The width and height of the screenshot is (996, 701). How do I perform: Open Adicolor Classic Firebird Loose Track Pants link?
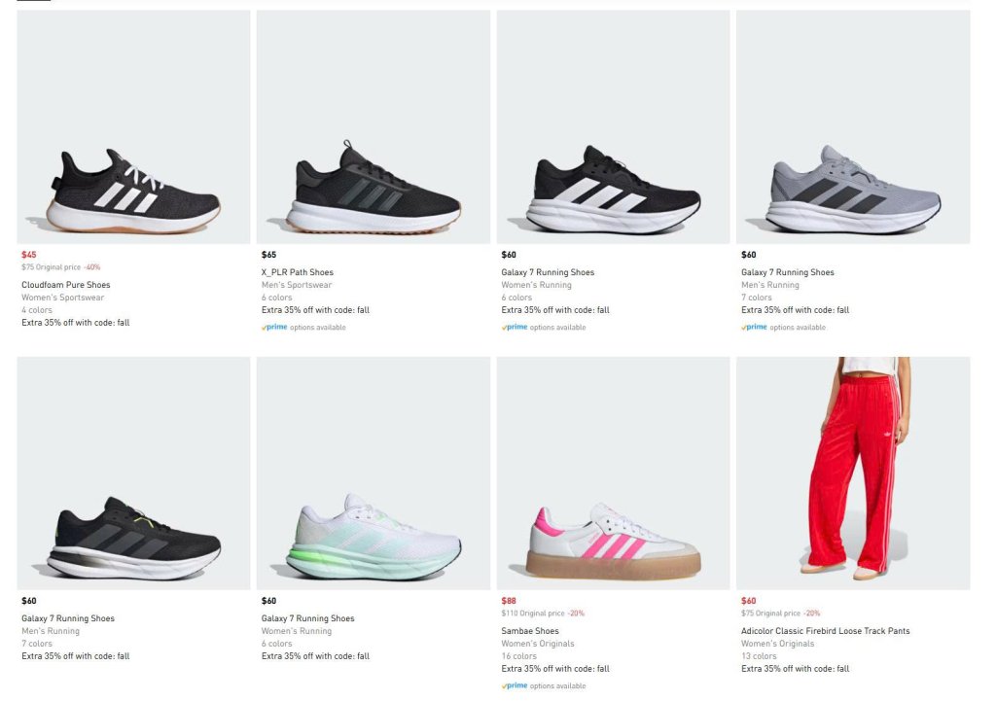[826, 631]
